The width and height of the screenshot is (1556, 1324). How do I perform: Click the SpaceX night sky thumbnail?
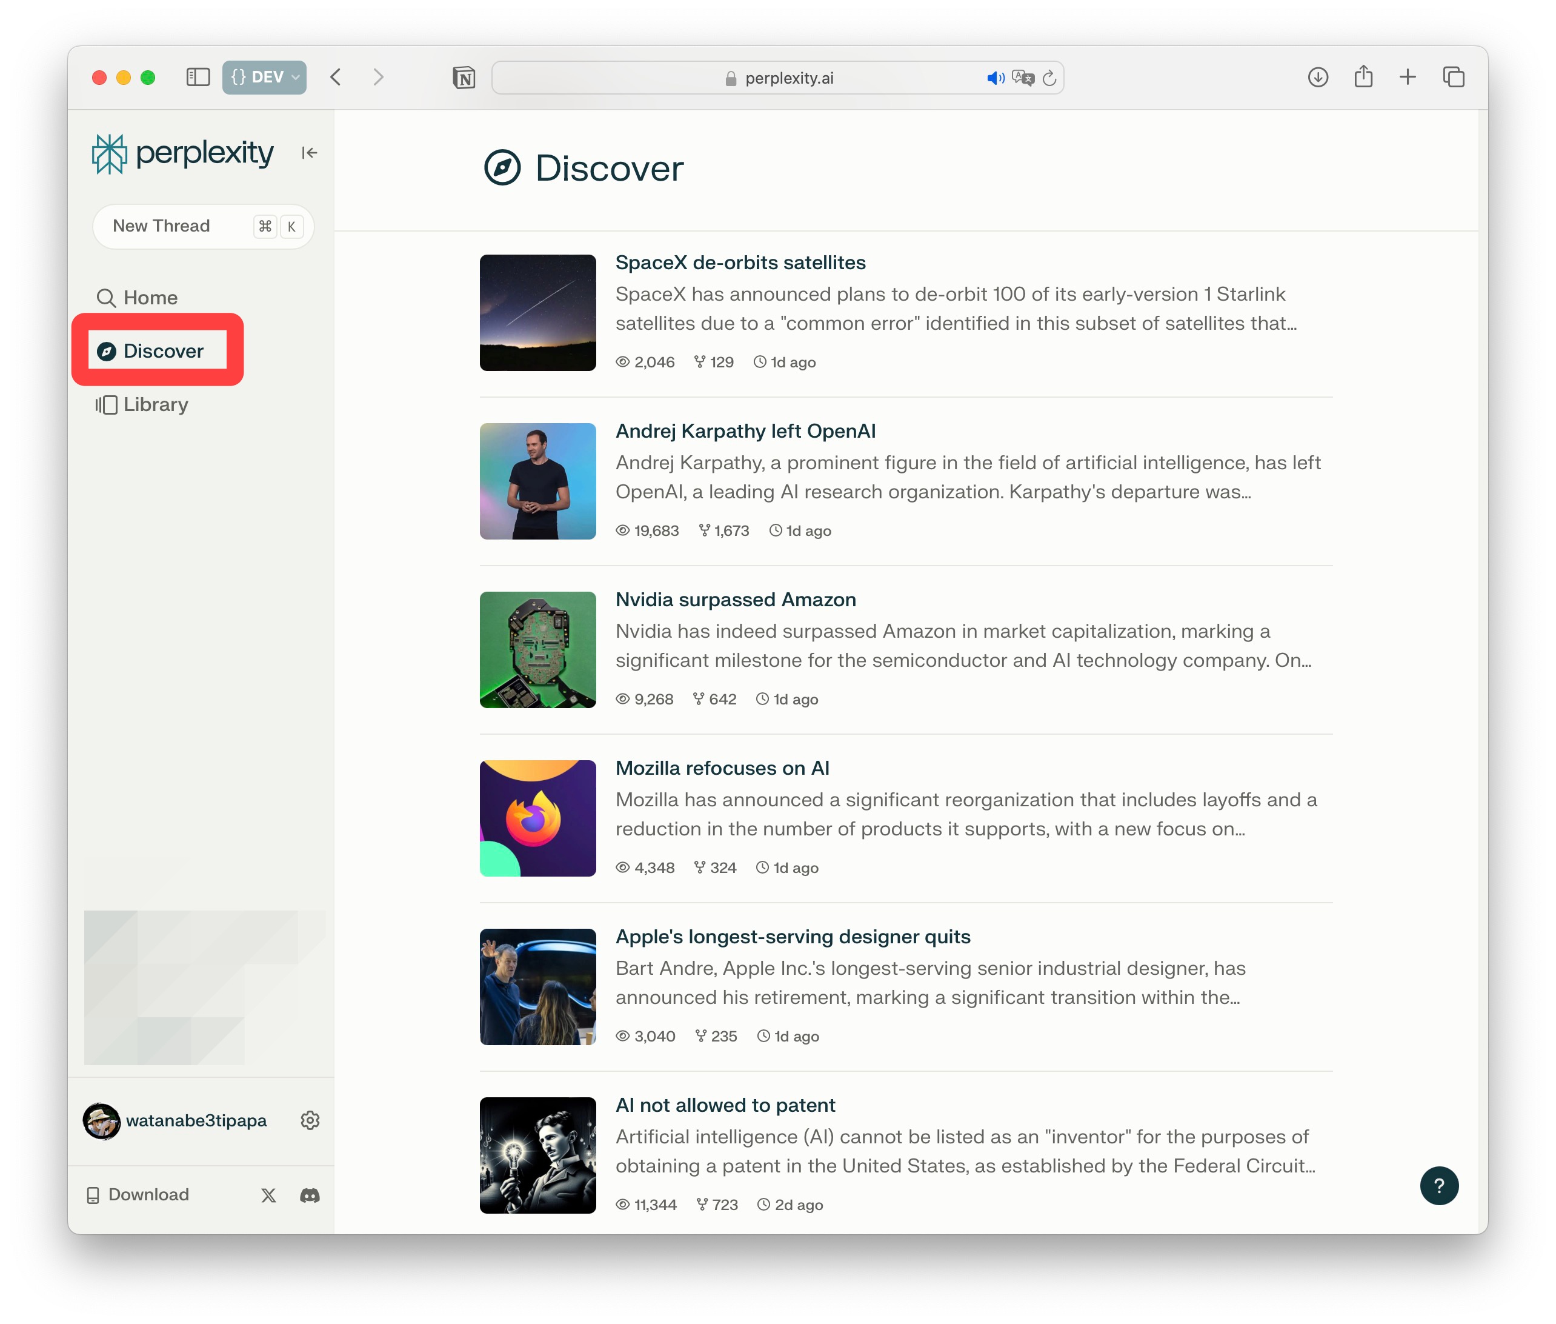point(538,312)
